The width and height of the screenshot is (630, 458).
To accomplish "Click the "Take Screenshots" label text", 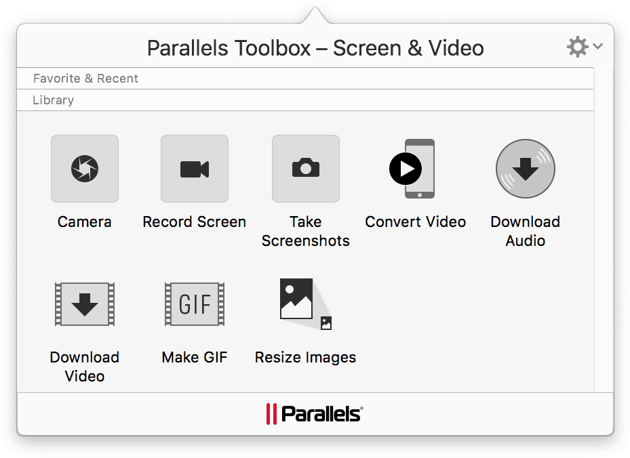I will 306,231.
